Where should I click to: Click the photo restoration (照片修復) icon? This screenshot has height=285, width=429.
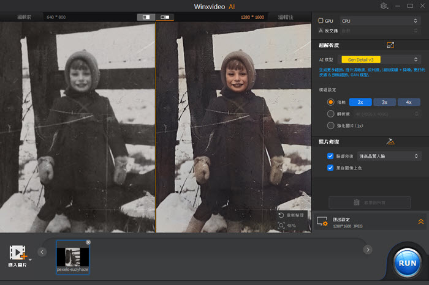pos(390,141)
